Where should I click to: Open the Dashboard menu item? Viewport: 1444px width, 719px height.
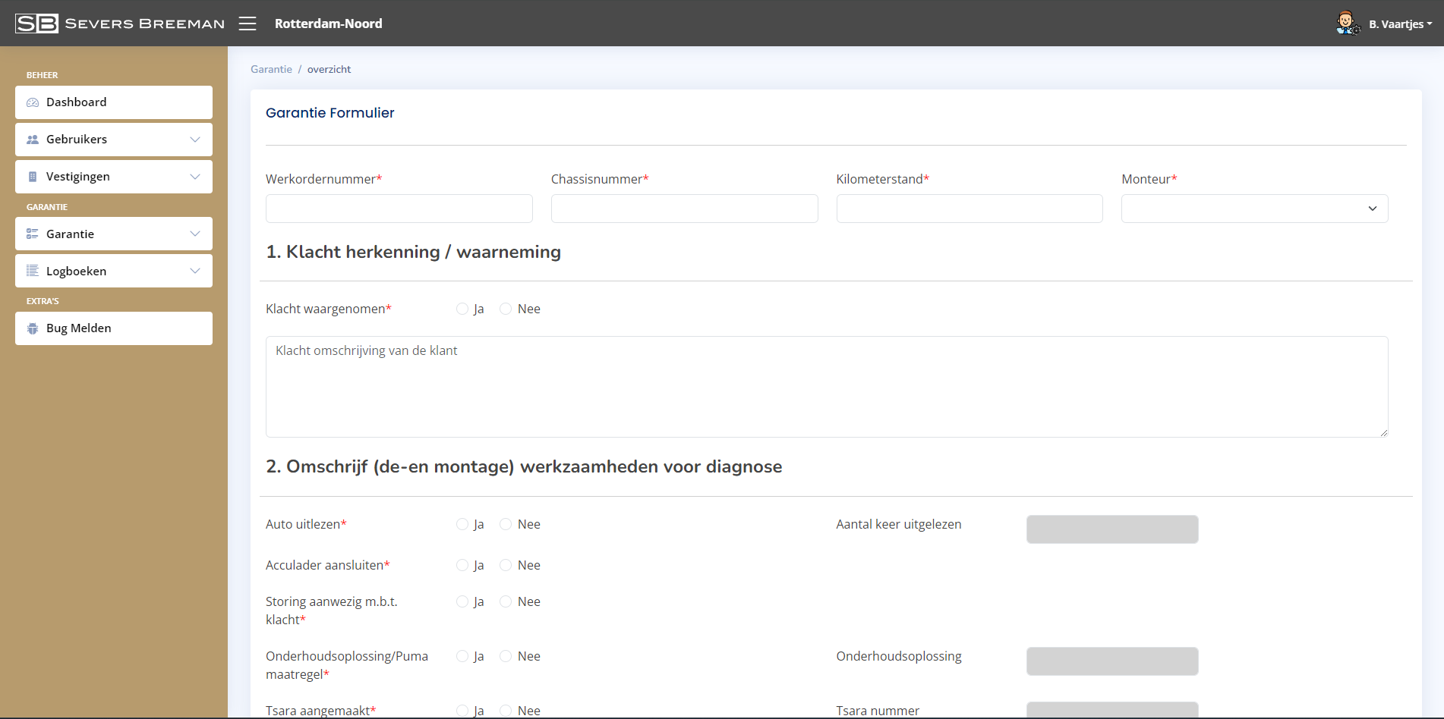114,102
